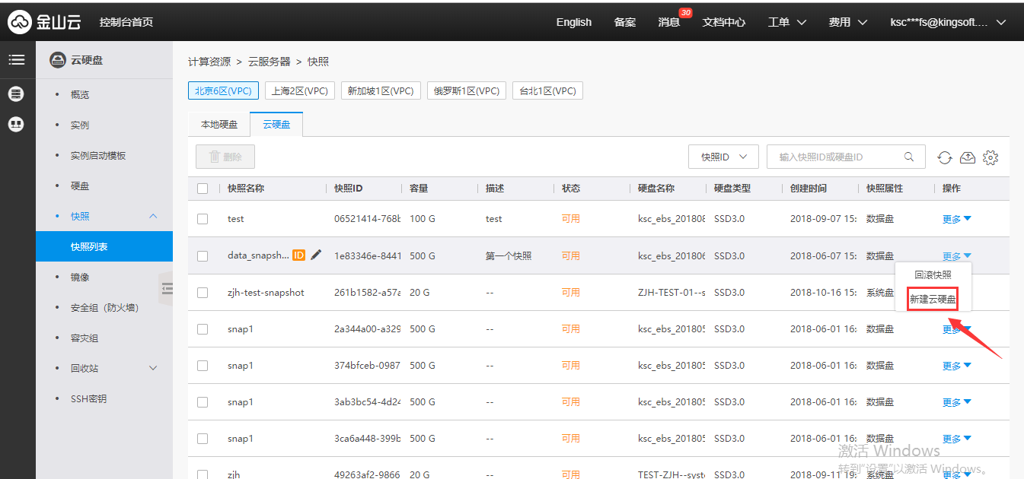
Task: Click the search magnifier icon
Action: (x=909, y=157)
